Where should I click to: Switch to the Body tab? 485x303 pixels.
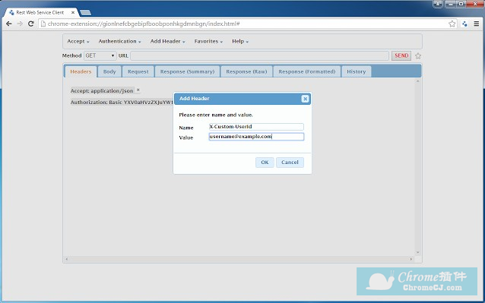[109, 71]
